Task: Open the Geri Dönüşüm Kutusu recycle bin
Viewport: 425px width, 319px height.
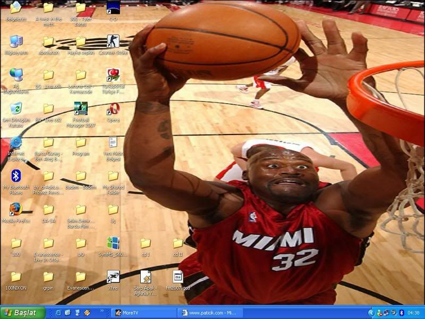Action: [x=16, y=108]
